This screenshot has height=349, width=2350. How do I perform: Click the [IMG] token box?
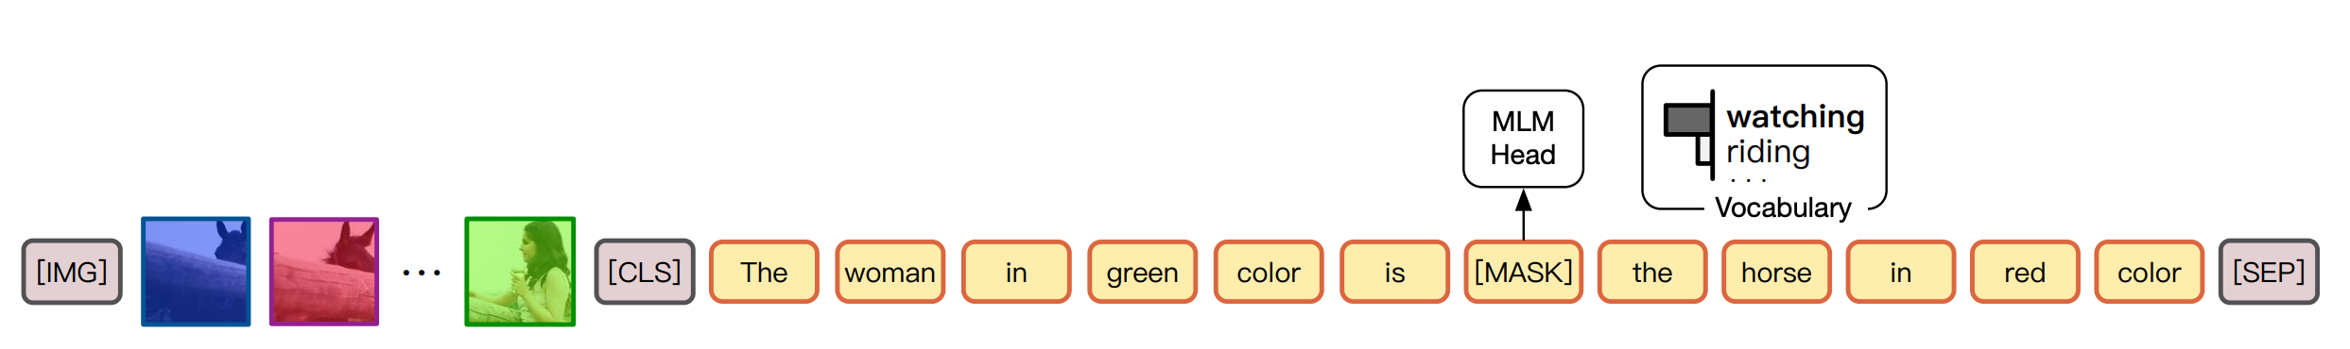72,272
